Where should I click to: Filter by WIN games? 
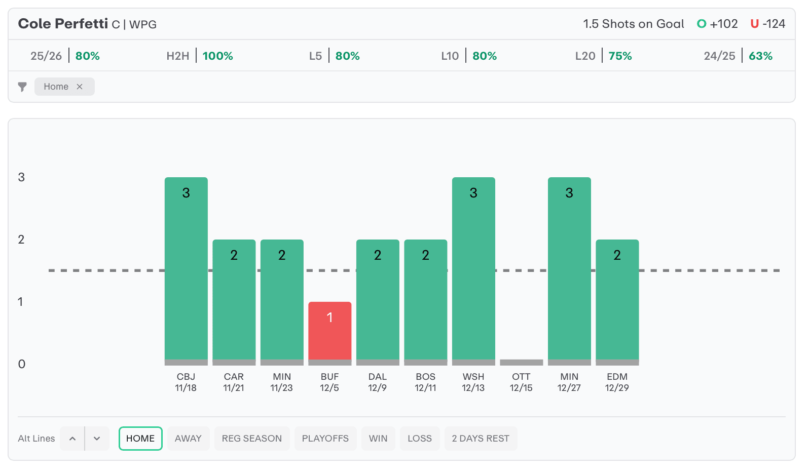378,439
